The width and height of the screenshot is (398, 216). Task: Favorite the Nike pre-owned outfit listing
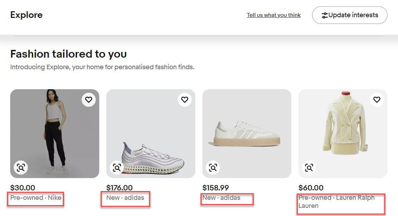click(x=88, y=100)
